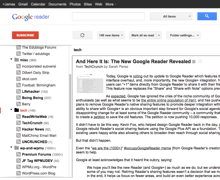Viewport: 220px width, 180px height.
Task: Collapse the tech folder triangle
Action: pos(11,109)
